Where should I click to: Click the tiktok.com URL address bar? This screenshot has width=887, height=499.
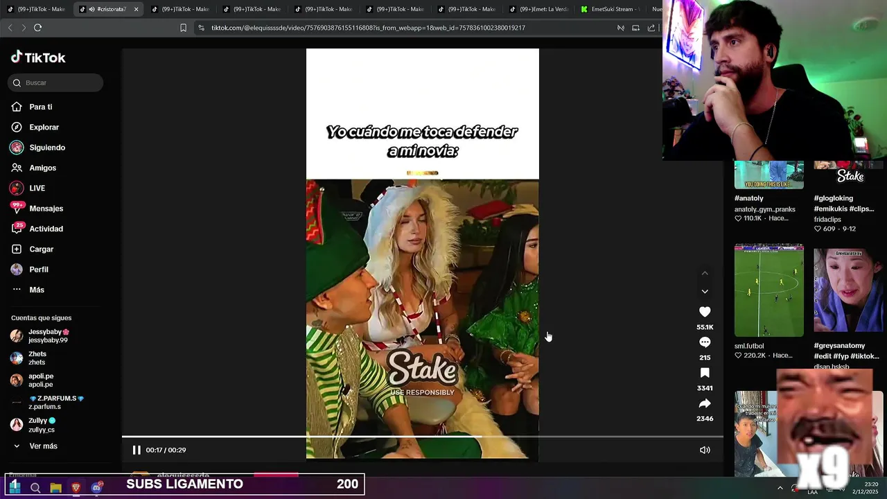pos(368,28)
